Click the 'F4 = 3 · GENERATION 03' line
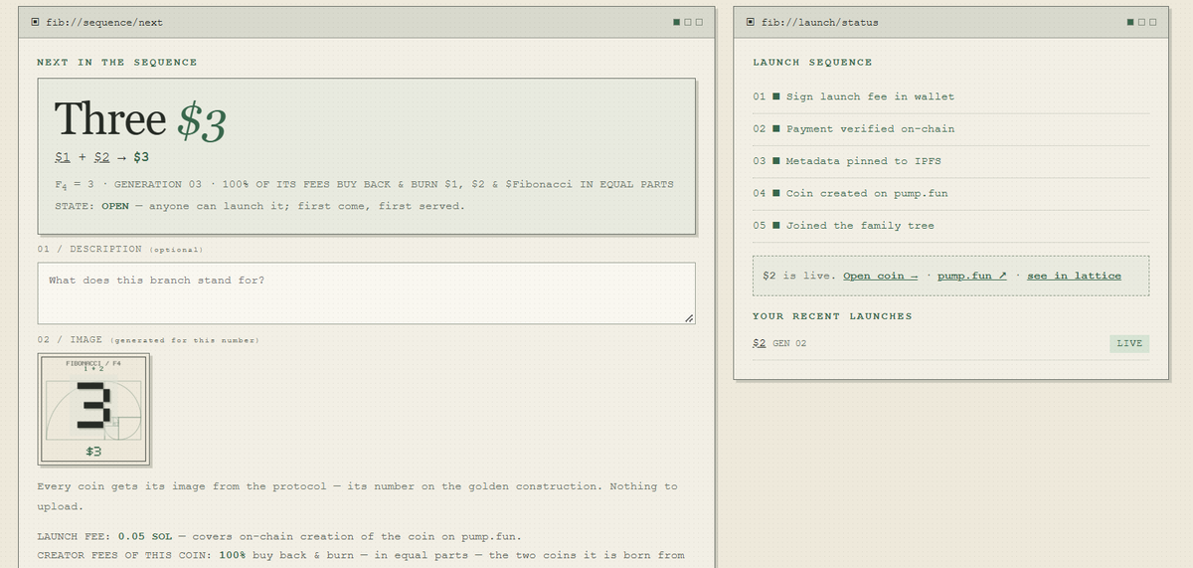Screen dimensions: 1193x568 (x=364, y=184)
